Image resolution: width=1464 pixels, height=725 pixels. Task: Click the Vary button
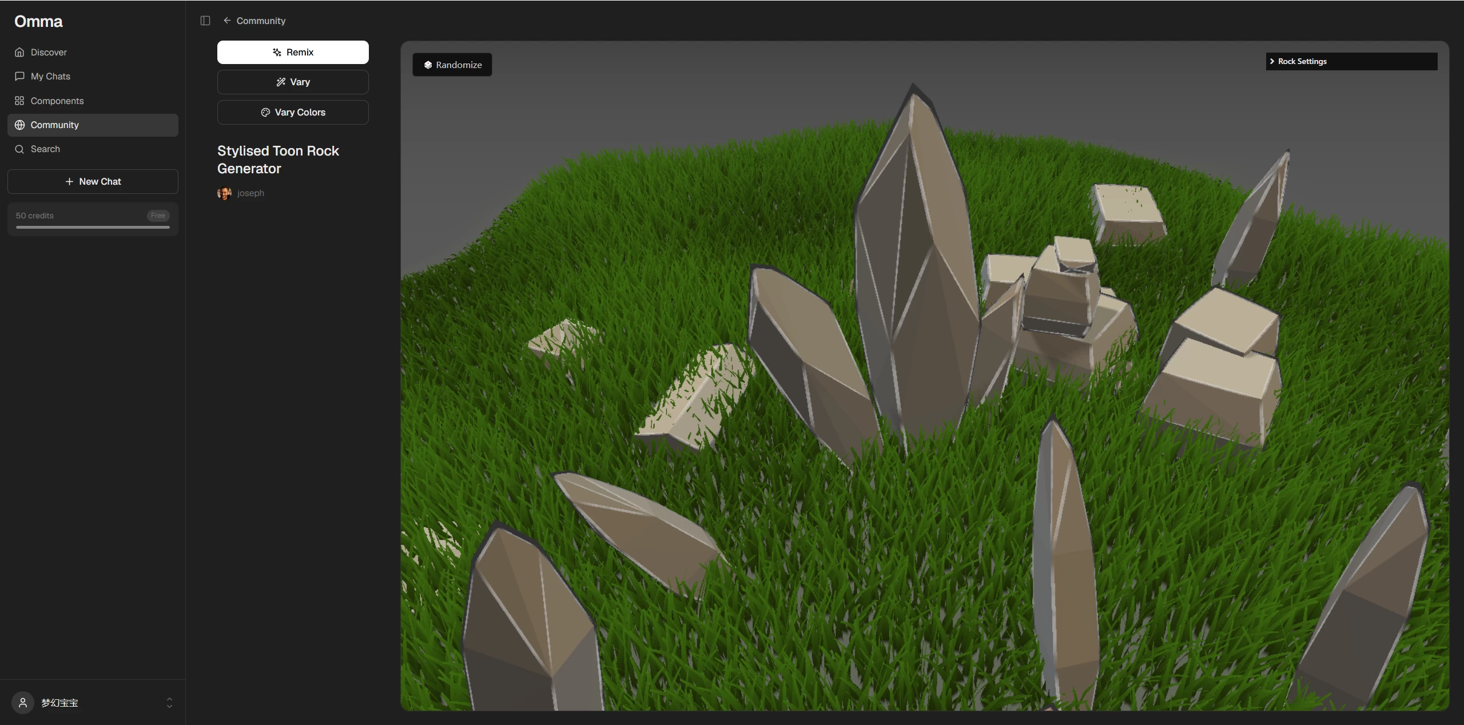pos(293,82)
